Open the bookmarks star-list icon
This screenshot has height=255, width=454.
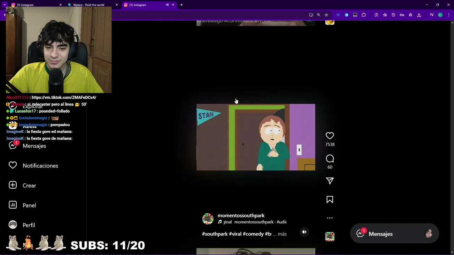click(x=385, y=15)
